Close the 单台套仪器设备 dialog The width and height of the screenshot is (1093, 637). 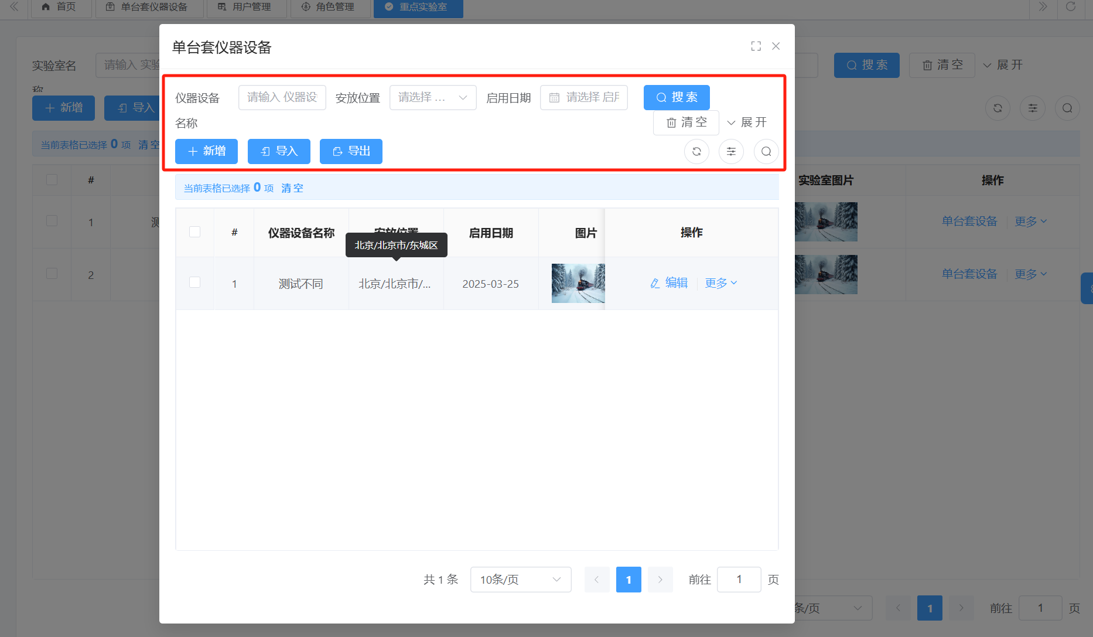(x=776, y=46)
